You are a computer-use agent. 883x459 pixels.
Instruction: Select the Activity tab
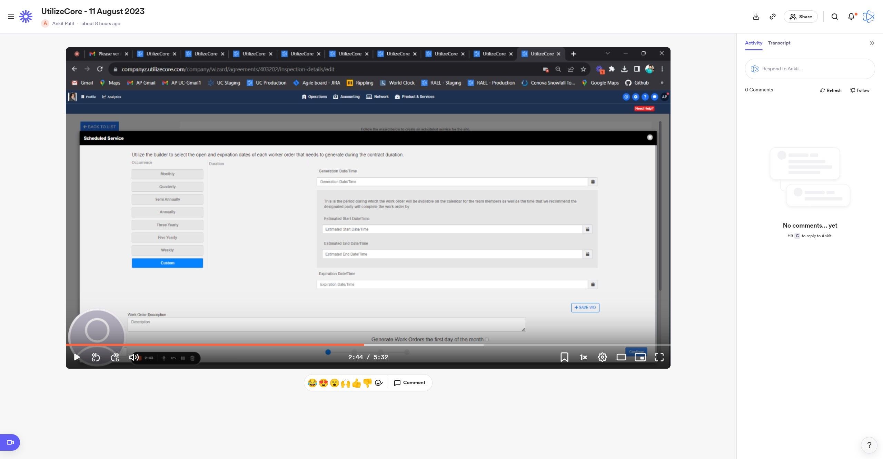753,43
